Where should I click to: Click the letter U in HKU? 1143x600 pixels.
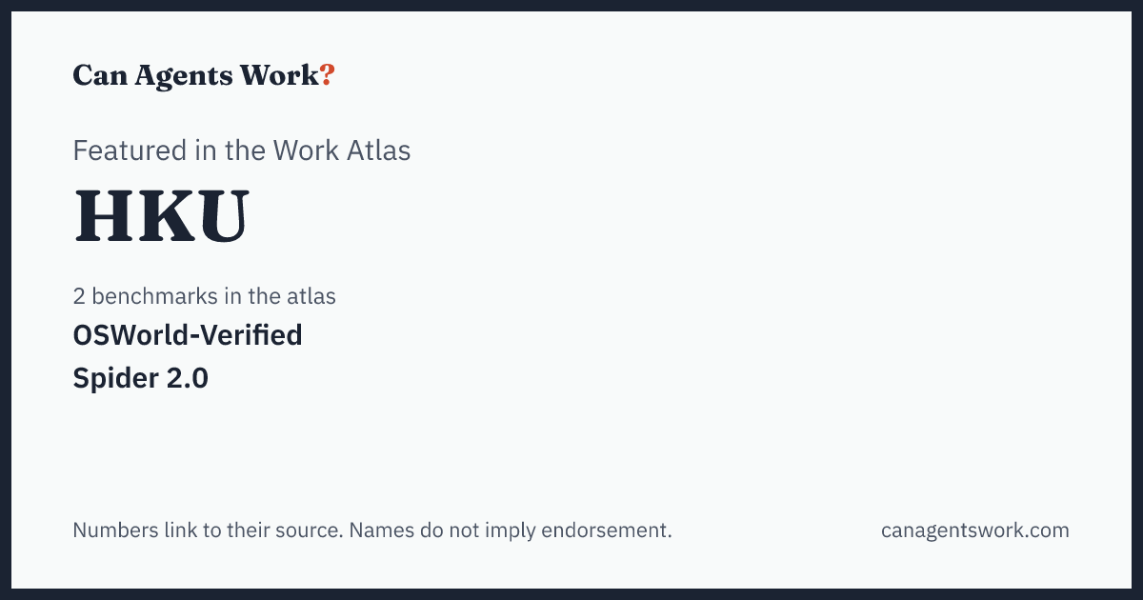[218, 218]
